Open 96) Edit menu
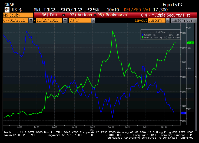This screenshot has height=143, width=199. 49,15
